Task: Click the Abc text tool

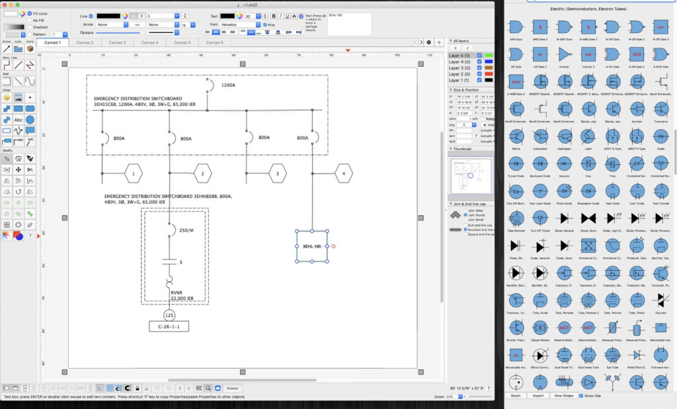Action: pos(19,120)
